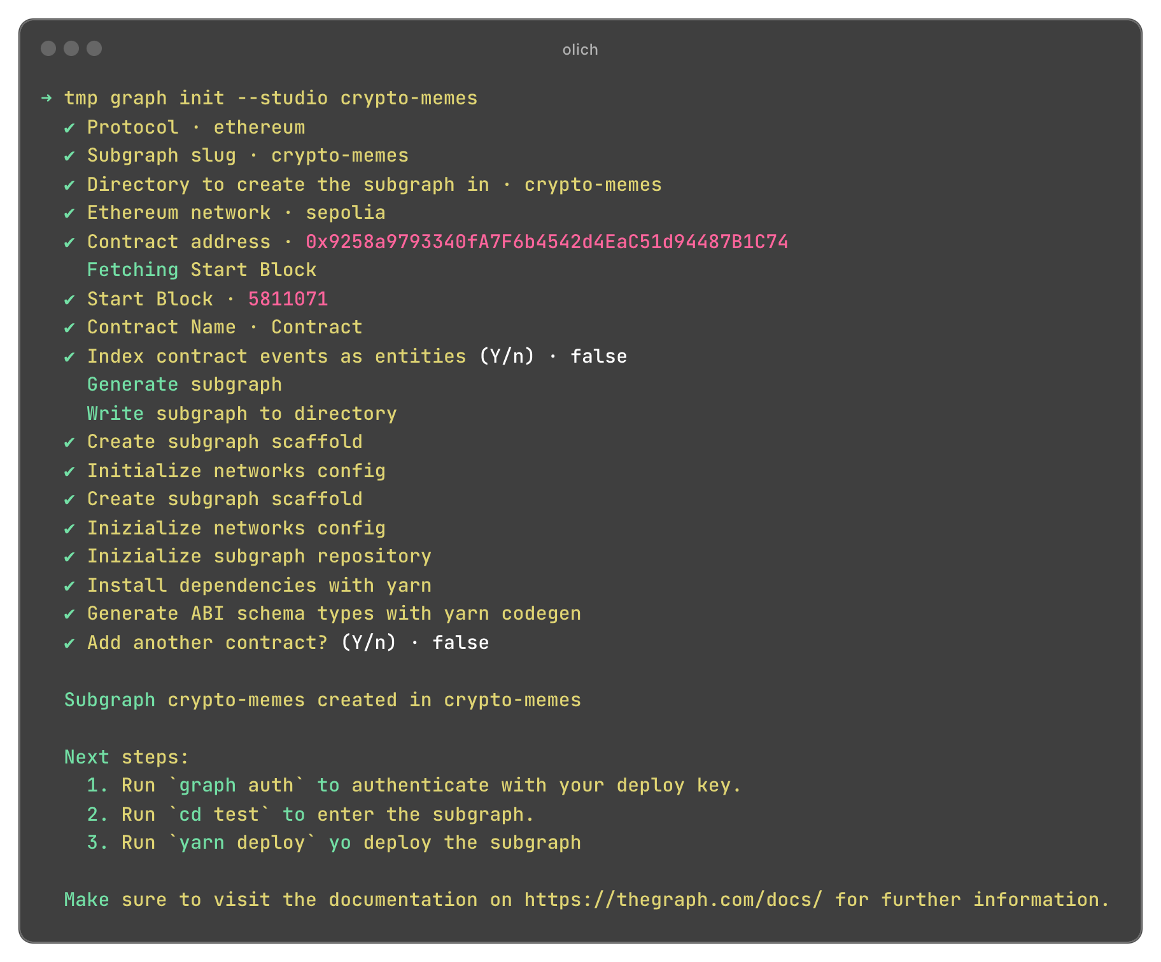
Task: Select the checkmark beside Ethereum network
Action: point(69,213)
